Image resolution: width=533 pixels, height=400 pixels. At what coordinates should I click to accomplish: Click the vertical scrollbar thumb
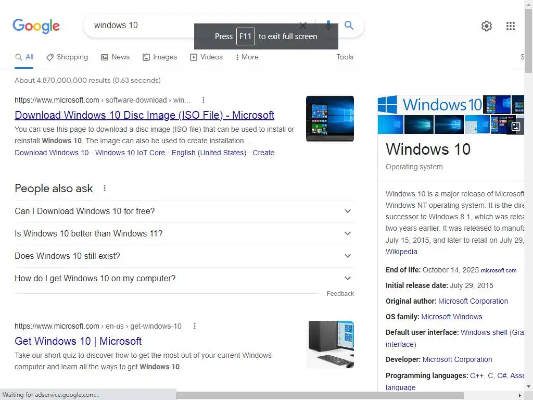pos(529,41)
